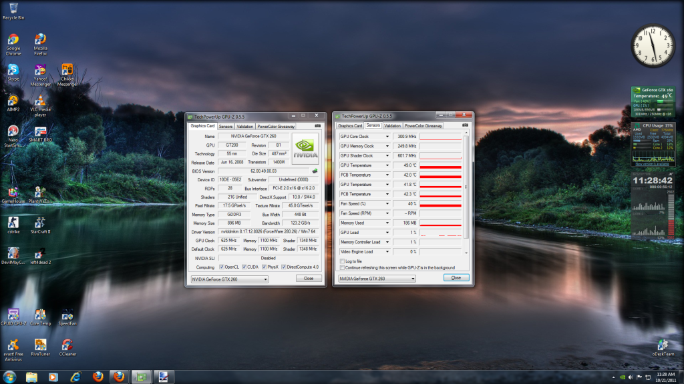Select the Mozilla Firefox desktop shortcut

[40, 45]
